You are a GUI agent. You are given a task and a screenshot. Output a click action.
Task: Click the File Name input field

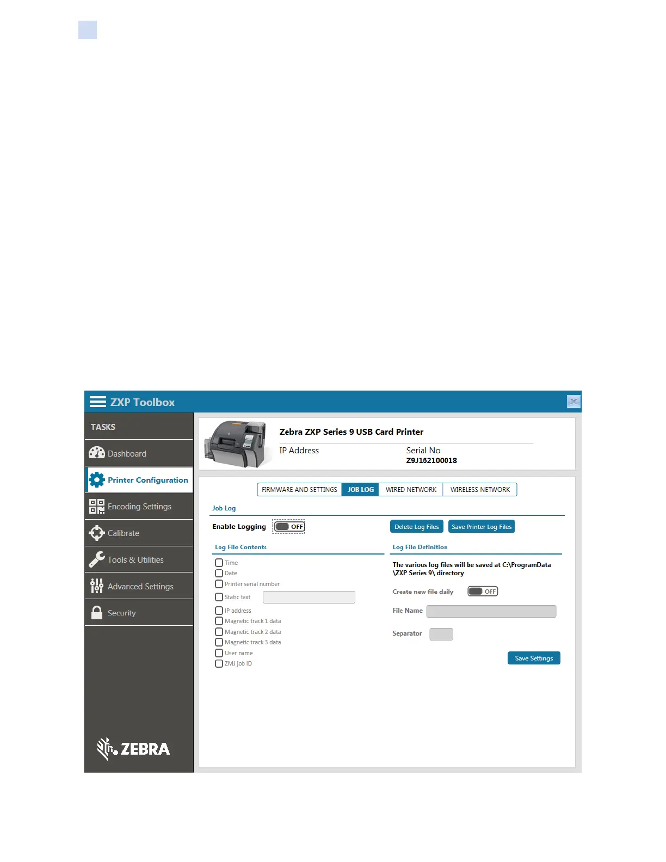click(x=491, y=611)
